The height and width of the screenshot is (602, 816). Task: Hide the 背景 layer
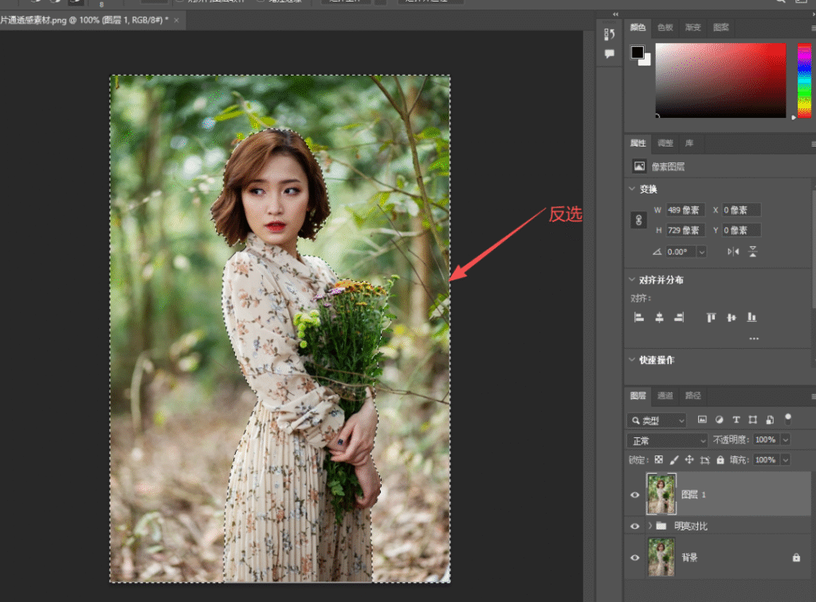tap(635, 558)
